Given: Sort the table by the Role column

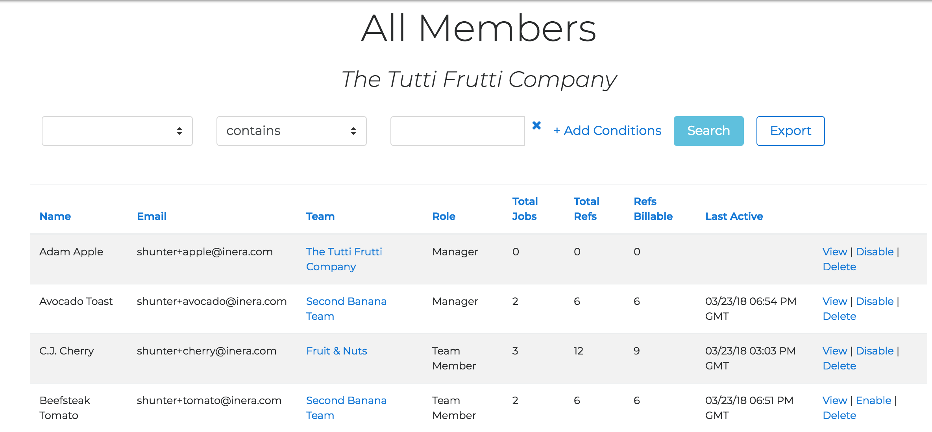Looking at the screenshot, I should (x=444, y=216).
